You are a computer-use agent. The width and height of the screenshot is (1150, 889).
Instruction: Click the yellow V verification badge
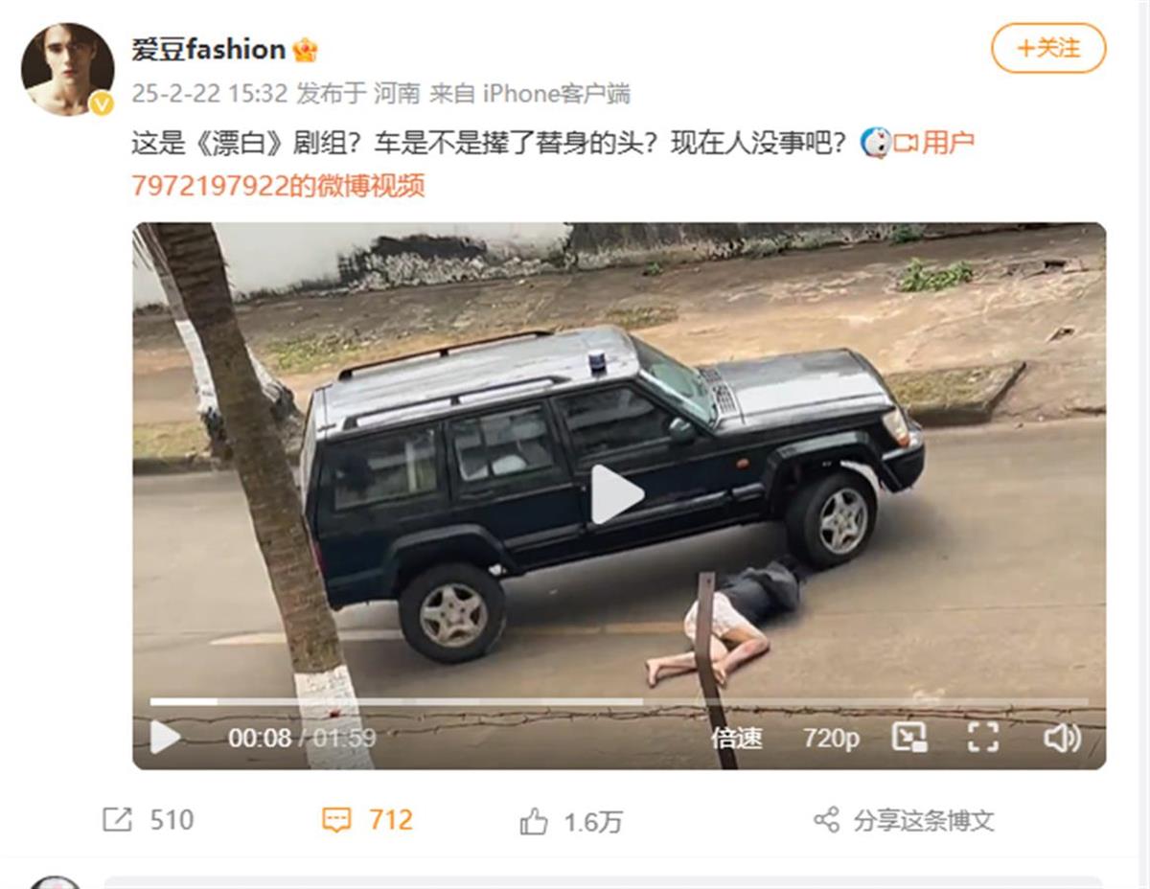pos(102,103)
